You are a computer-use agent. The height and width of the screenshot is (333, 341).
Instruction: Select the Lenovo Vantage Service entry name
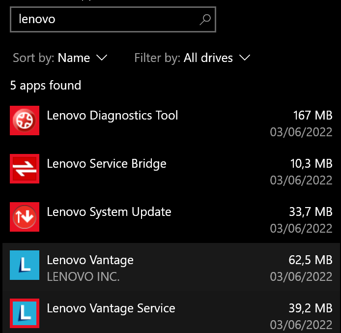tap(111, 308)
